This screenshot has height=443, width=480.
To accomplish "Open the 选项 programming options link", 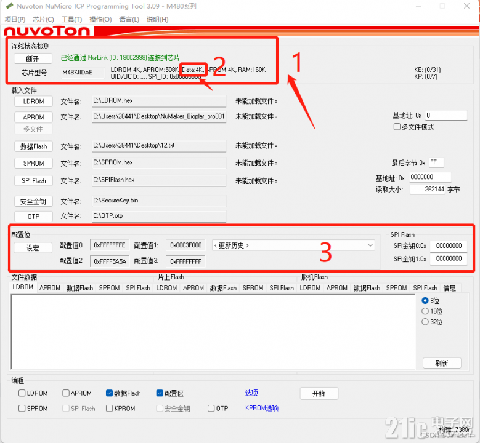I will point(251,393).
